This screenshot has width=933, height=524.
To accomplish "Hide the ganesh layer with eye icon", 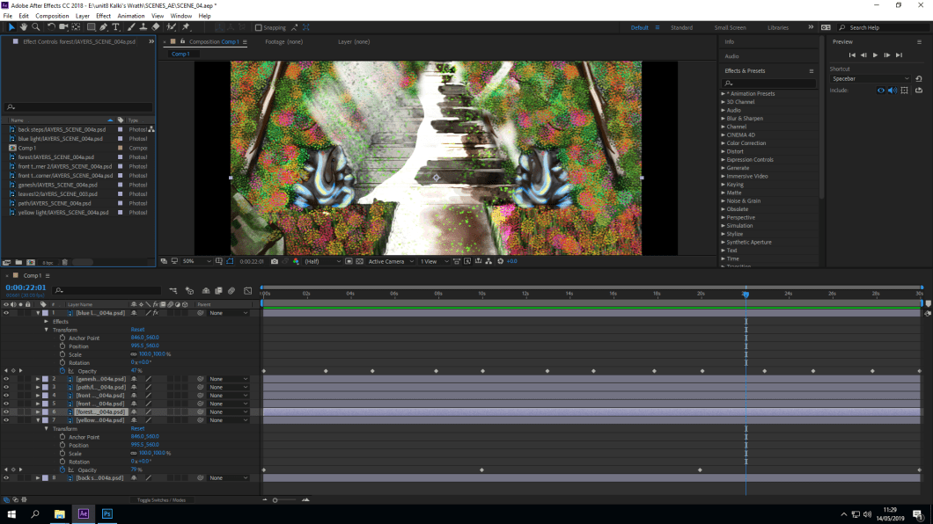I will tap(6, 379).
